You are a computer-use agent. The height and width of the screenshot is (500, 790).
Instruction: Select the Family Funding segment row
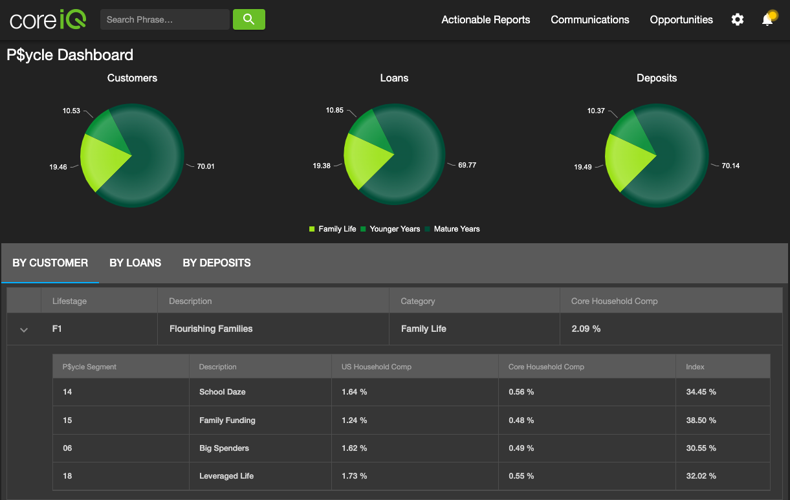click(411, 420)
